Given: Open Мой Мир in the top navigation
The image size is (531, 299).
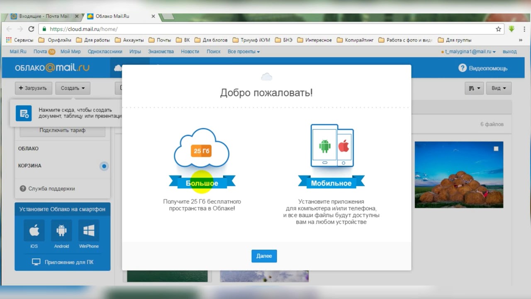Looking at the screenshot, I should [71, 51].
